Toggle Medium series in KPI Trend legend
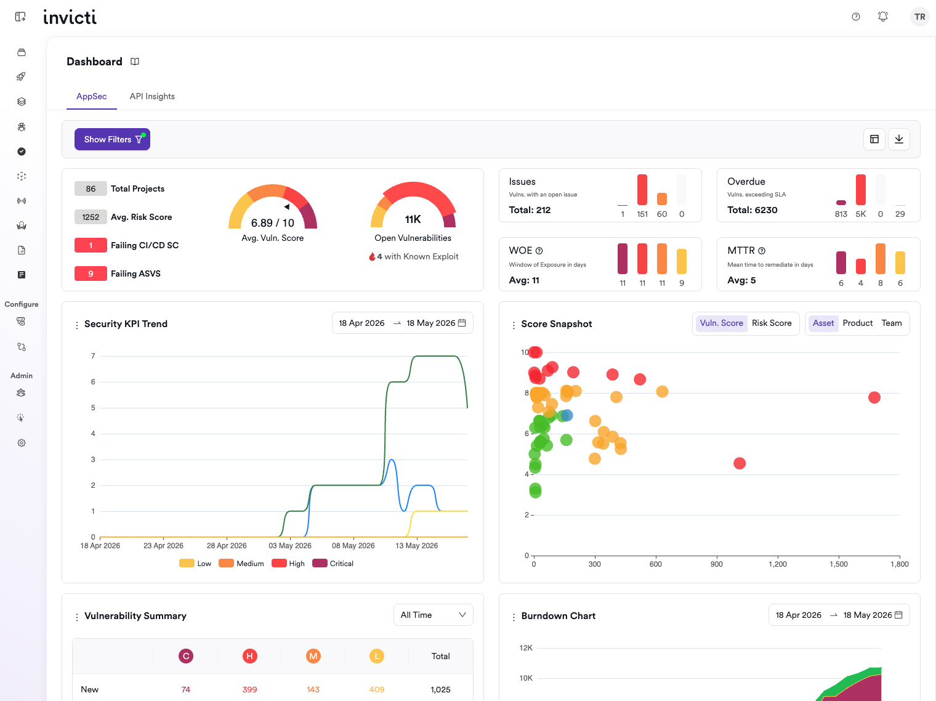 [x=241, y=564]
